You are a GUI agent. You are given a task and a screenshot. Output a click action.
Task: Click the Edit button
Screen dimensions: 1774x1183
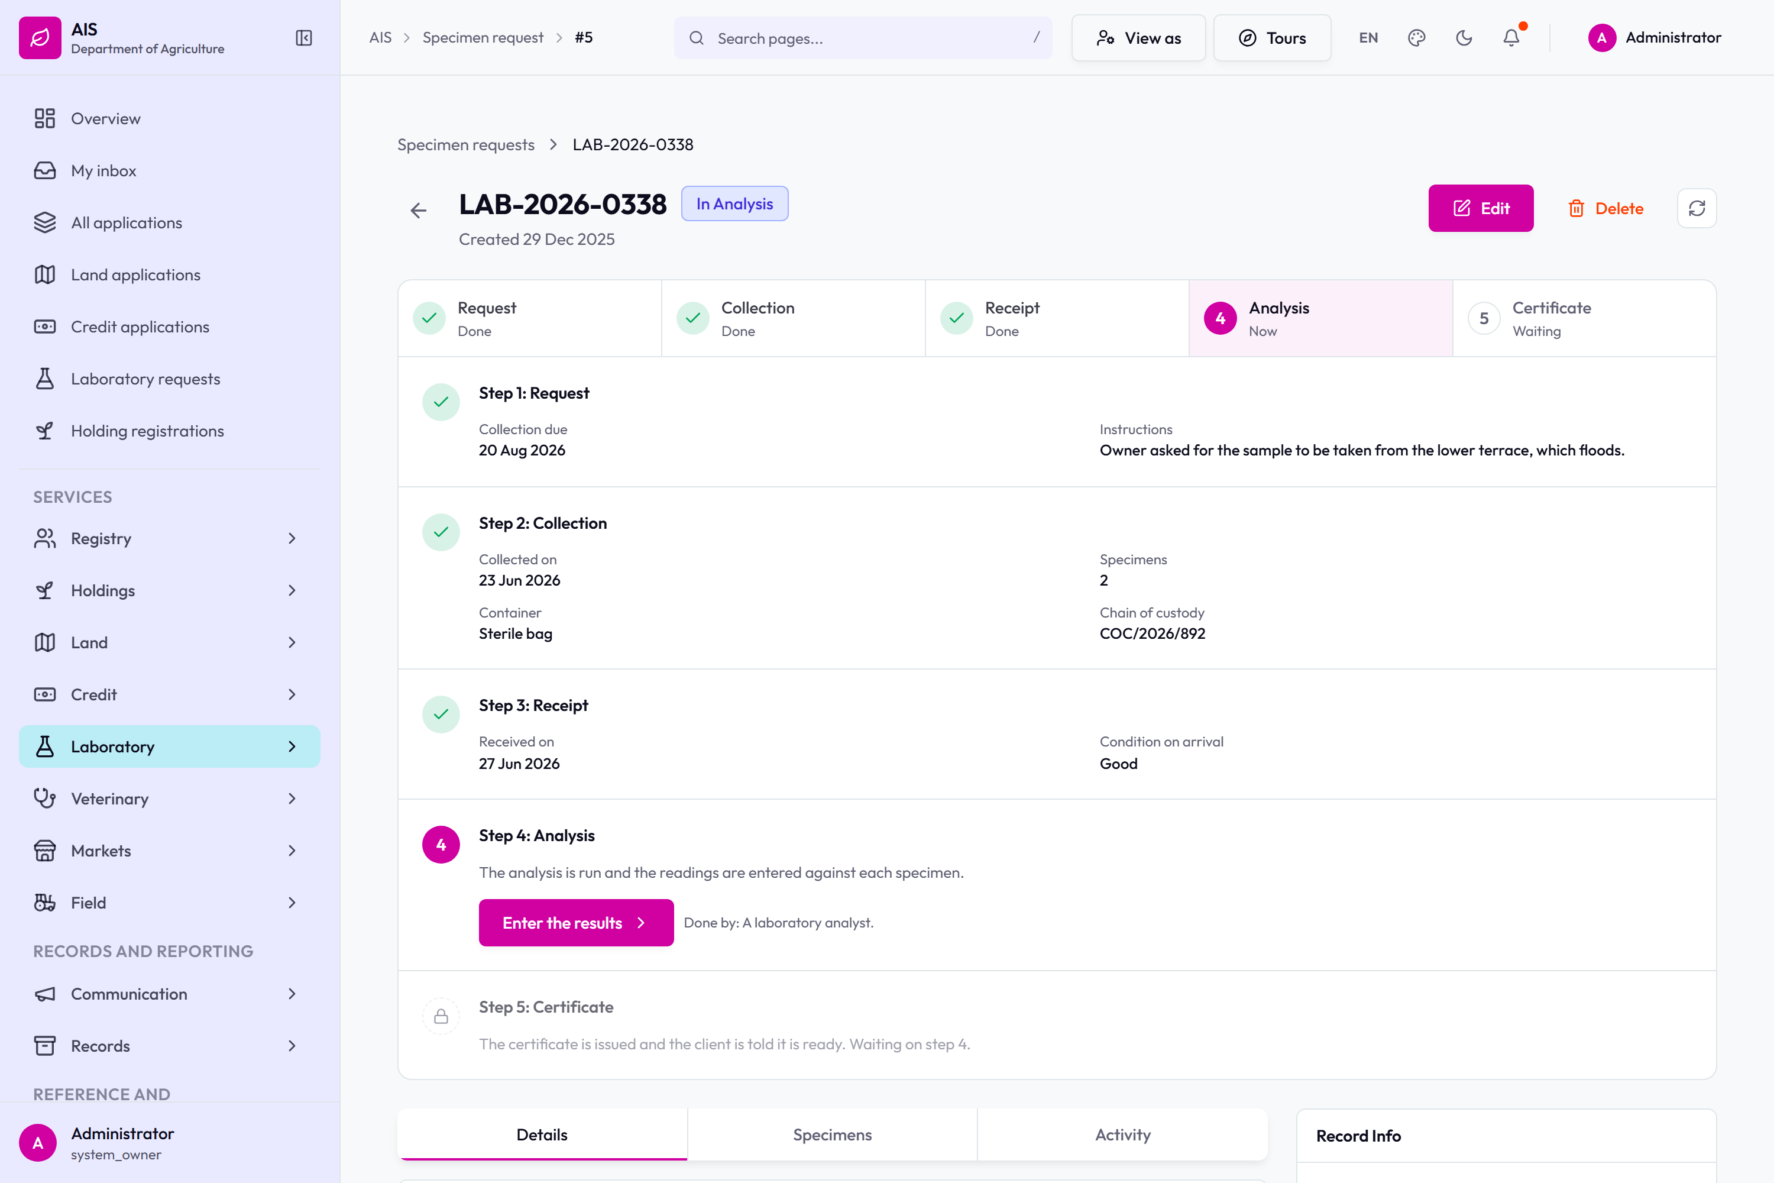[x=1481, y=208]
